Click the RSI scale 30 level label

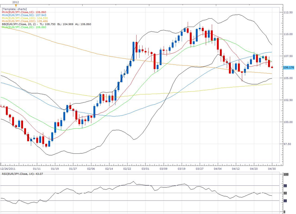tap(286, 201)
